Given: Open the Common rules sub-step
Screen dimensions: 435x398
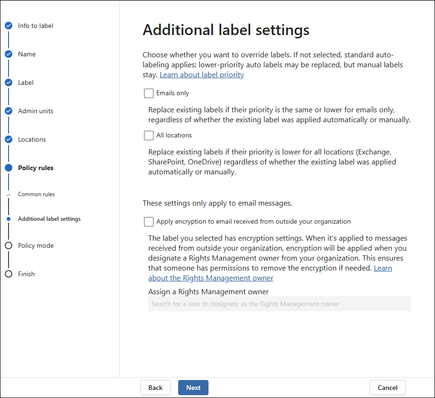Looking at the screenshot, I should coord(36,194).
